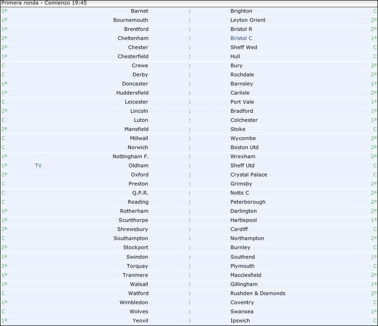Click the C division label beside Wolves
This screenshot has height=326, width=378.
click(3, 312)
